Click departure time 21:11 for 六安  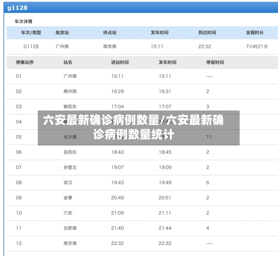point(165,213)
